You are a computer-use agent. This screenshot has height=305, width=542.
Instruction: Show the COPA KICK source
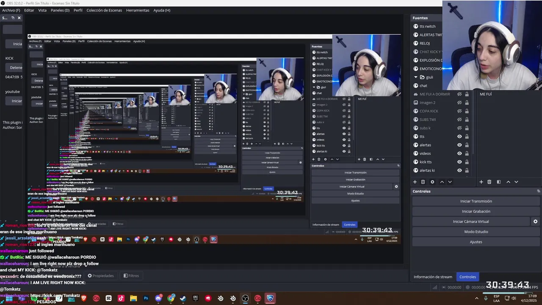[459, 111]
